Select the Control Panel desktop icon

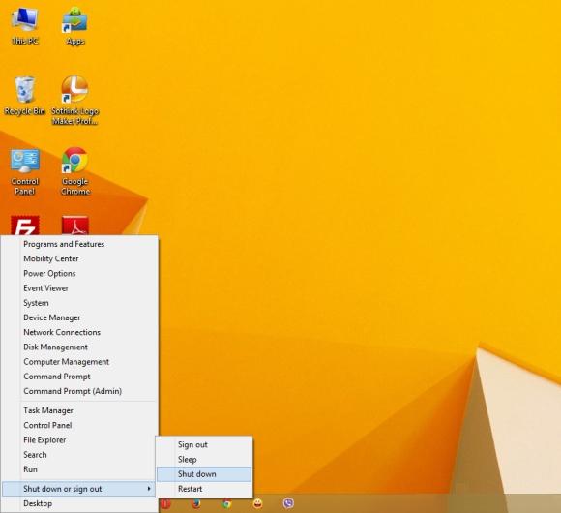[x=24, y=171]
